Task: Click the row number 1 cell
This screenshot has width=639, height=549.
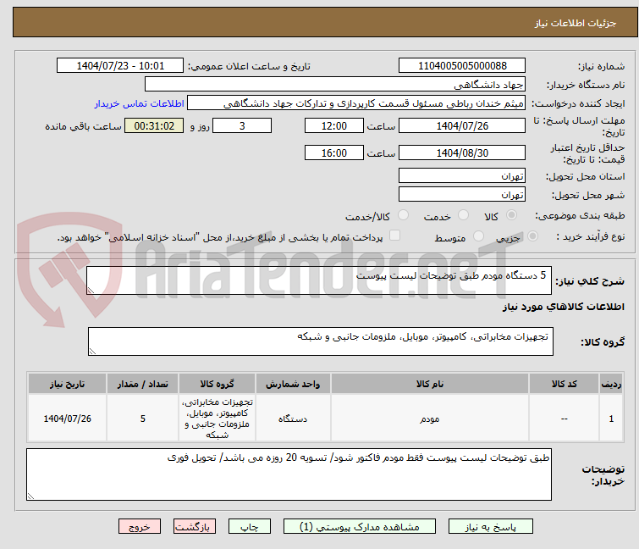Action: (611, 418)
